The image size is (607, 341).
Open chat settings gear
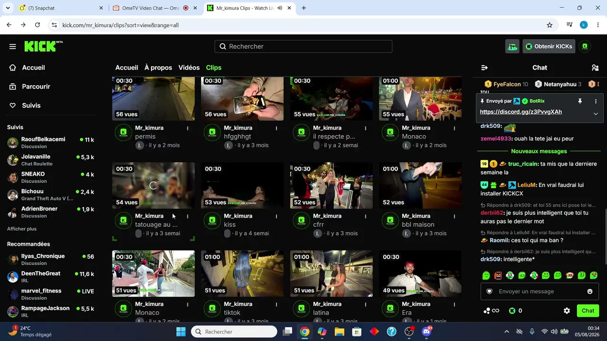tap(567, 311)
